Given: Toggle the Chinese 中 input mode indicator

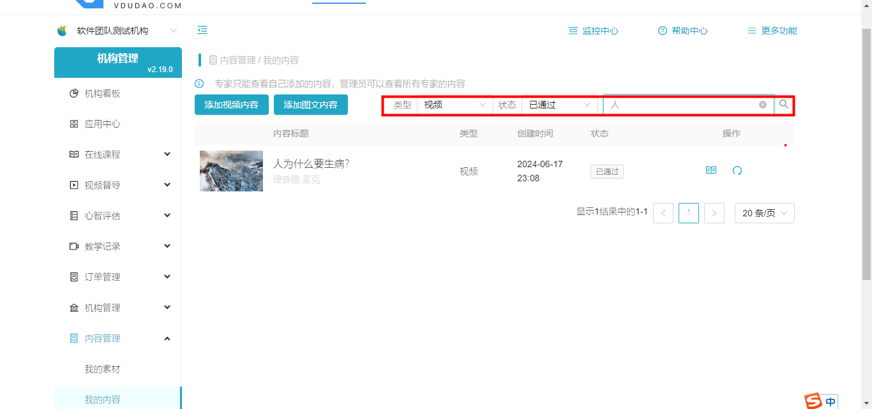Looking at the screenshot, I should point(831,402).
